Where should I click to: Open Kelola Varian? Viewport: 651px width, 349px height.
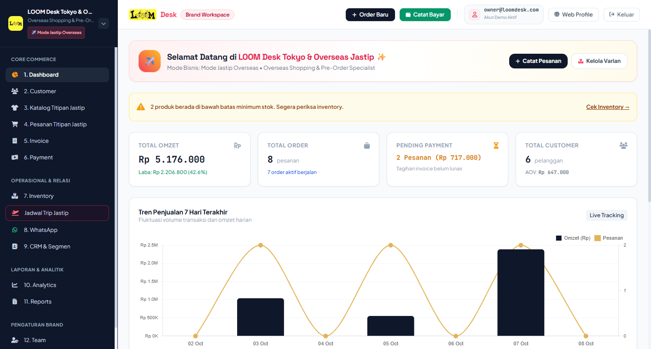click(599, 61)
